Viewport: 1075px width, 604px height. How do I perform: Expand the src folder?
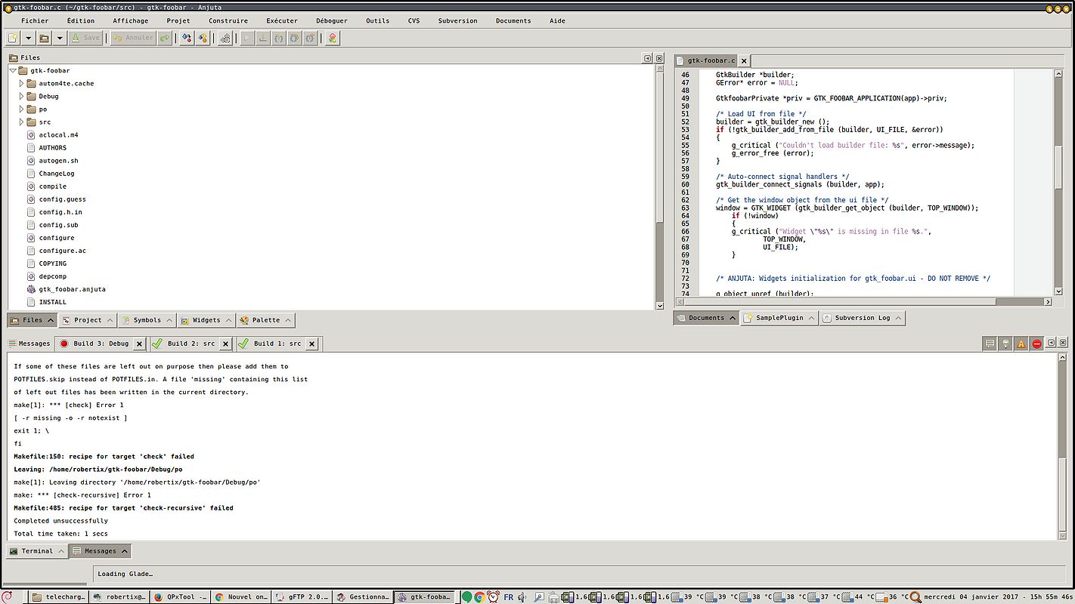pos(21,122)
